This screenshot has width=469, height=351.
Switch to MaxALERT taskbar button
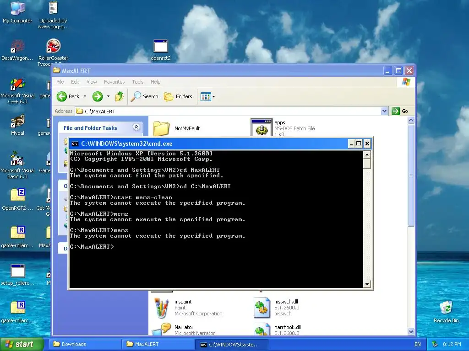158,344
